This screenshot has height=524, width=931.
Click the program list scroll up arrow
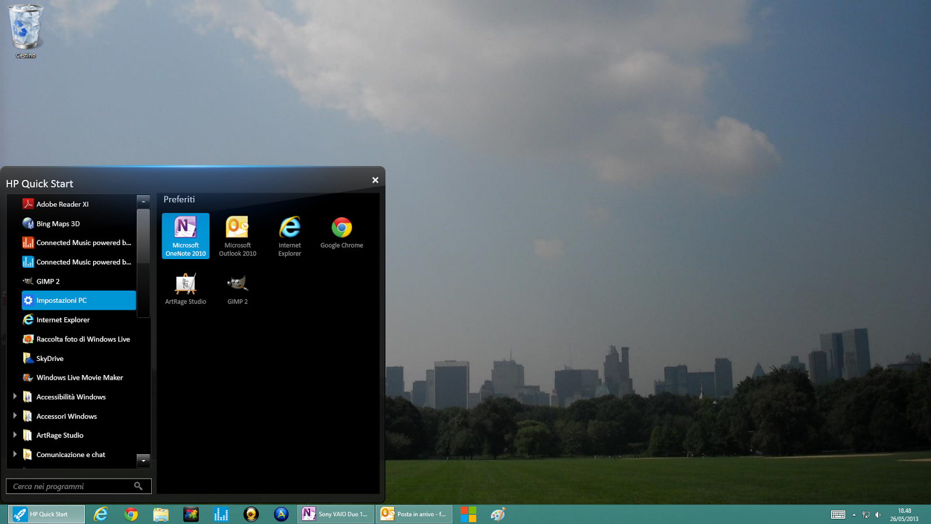[x=143, y=201]
